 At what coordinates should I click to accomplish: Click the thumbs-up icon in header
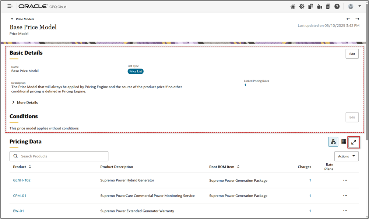pyautogui.click(x=319, y=7)
